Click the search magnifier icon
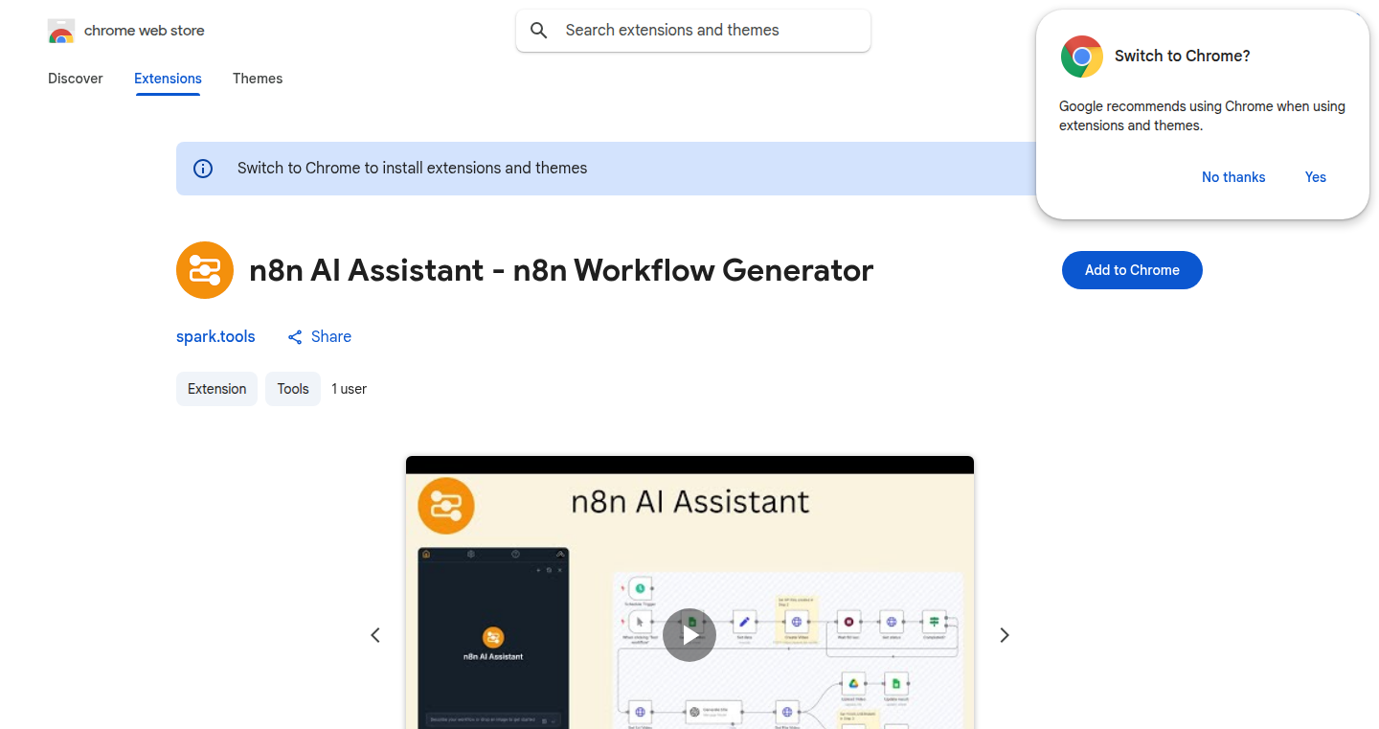 tap(539, 31)
